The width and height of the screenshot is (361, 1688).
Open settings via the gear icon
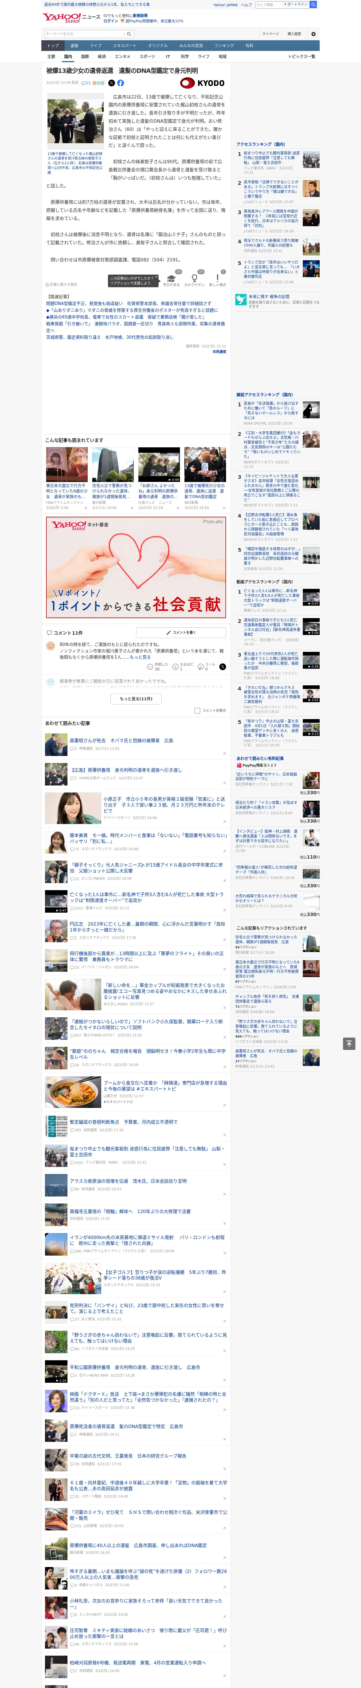(313, 33)
